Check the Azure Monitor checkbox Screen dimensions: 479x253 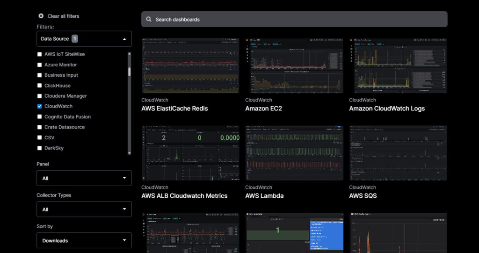click(x=39, y=65)
